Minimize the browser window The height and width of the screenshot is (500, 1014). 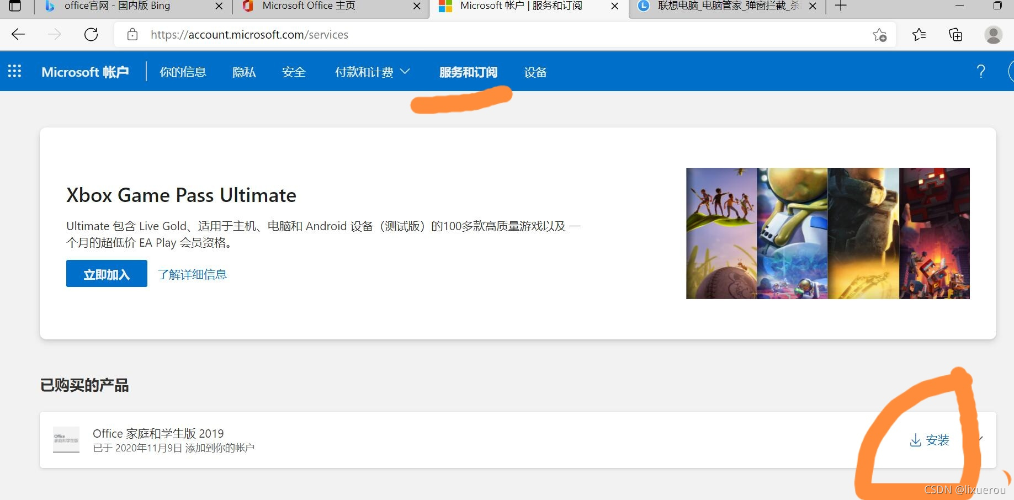click(959, 6)
